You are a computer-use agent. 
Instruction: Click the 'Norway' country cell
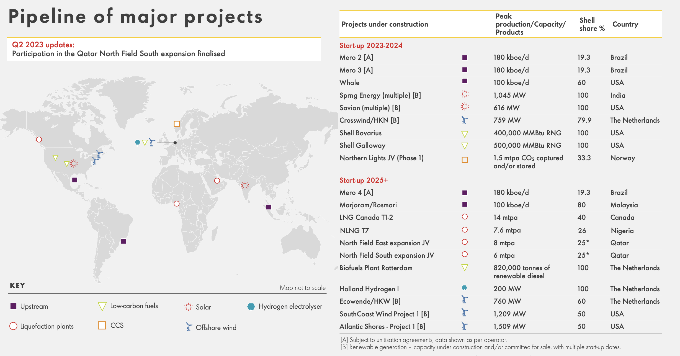coord(623,158)
